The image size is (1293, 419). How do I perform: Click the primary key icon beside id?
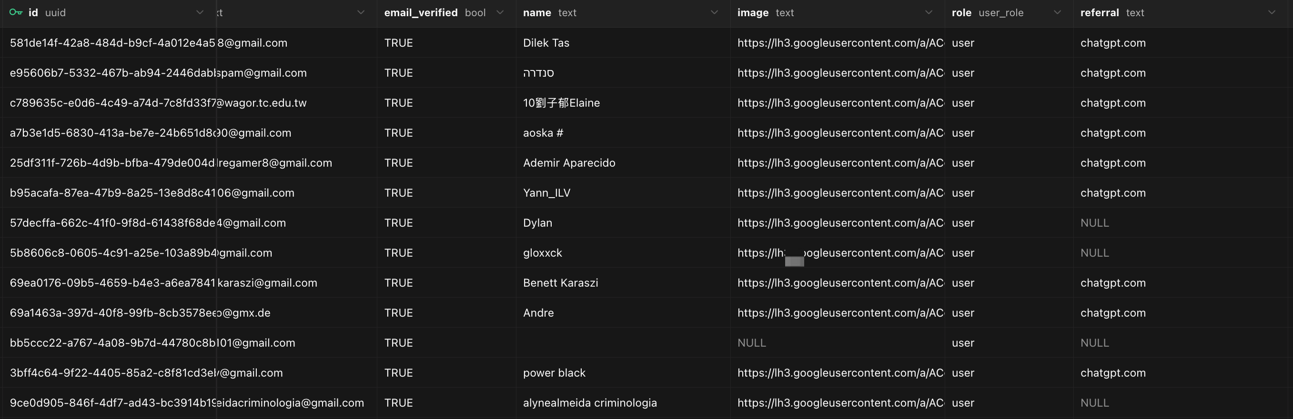(16, 12)
